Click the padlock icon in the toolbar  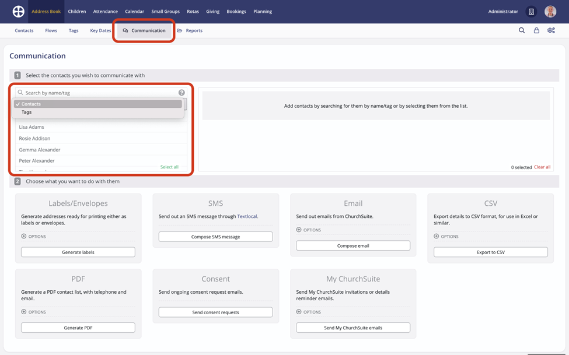(536, 30)
